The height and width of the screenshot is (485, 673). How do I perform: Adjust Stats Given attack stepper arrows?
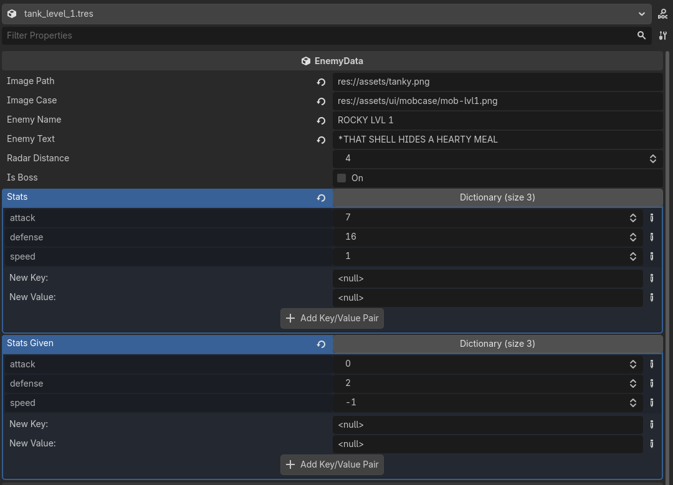pos(633,364)
